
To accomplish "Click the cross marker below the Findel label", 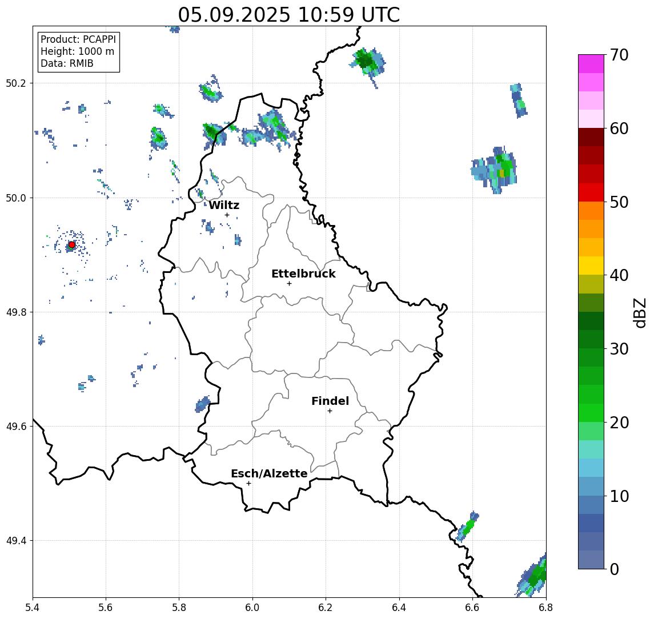I will (x=330, y=411).
